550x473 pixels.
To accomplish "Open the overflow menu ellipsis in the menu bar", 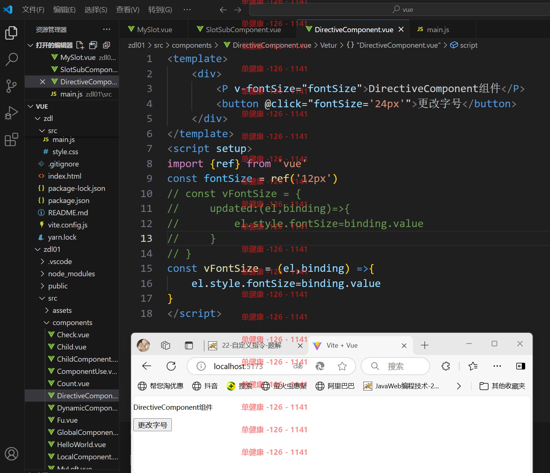I will click(x=187, y=10).
